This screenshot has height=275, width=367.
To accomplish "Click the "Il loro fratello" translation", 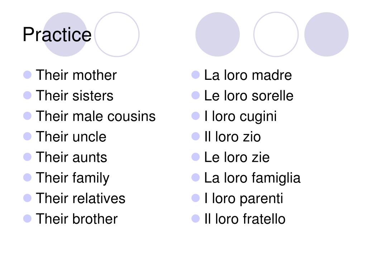I will pyautogui.click(x=245, y=219).
